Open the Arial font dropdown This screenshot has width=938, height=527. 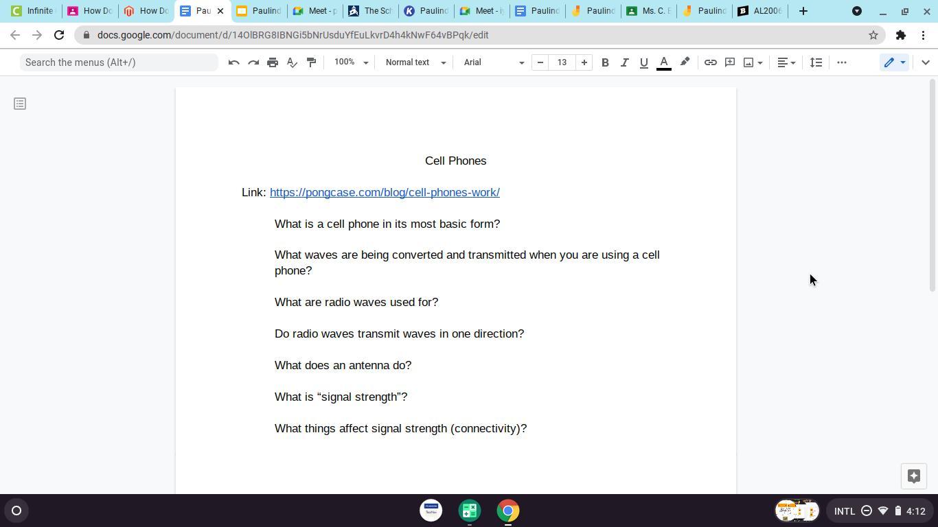(x=494, y=62)
